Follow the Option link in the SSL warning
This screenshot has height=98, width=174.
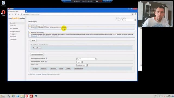click(36, 28)
